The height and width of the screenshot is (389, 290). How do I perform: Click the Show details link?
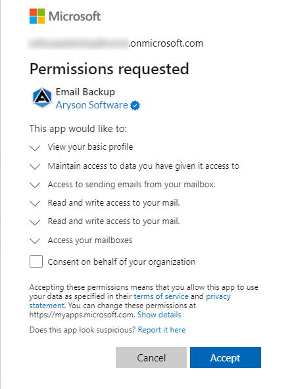(x=159, y=315)
